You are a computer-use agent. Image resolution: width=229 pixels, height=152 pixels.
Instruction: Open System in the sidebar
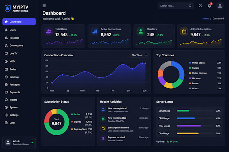point(19,107)
